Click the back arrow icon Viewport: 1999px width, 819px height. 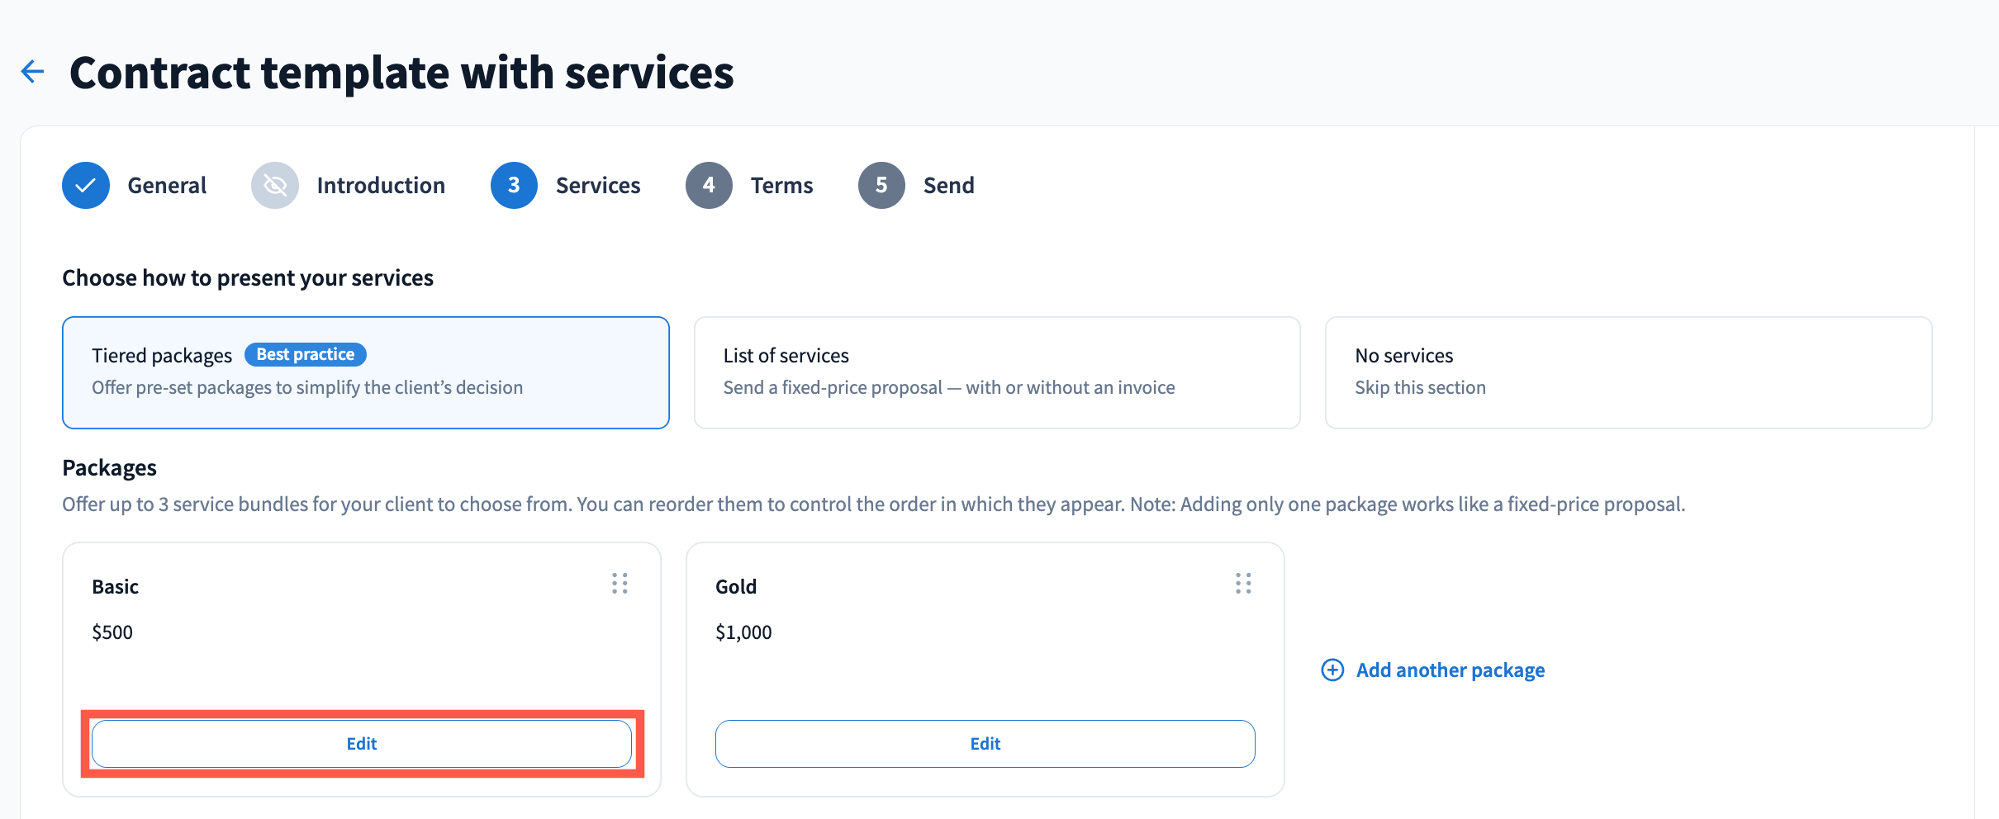[32, 72]
